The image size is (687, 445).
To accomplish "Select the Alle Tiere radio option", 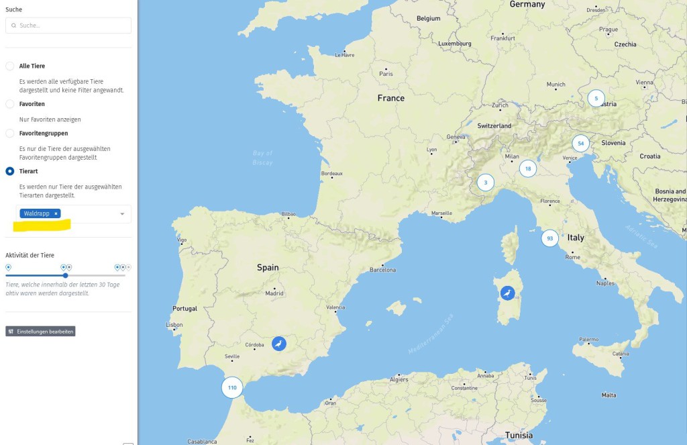I will coord(10,66).
